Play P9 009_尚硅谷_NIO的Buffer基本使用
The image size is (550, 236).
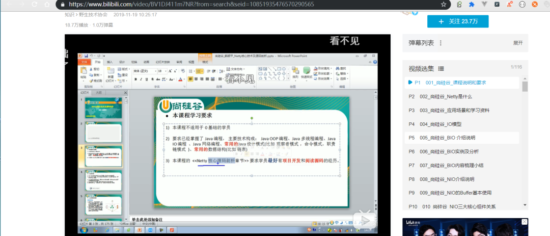tap(461, 193)
